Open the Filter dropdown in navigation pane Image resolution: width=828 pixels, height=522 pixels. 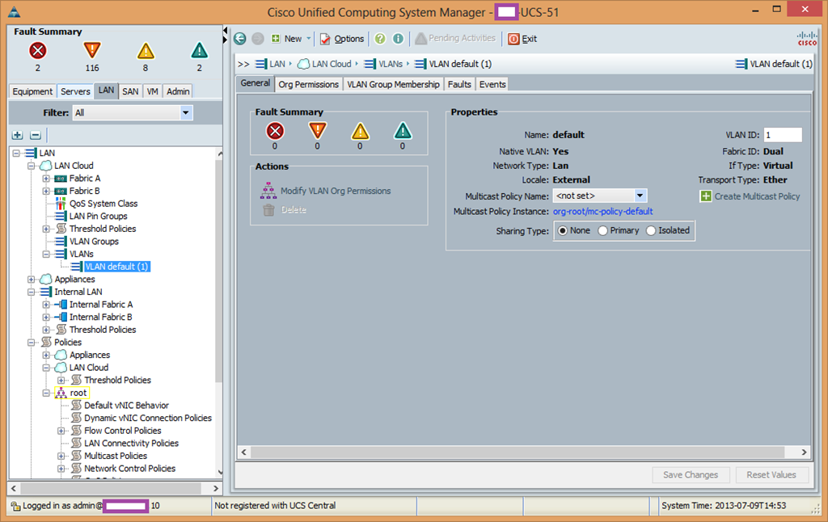186,113
